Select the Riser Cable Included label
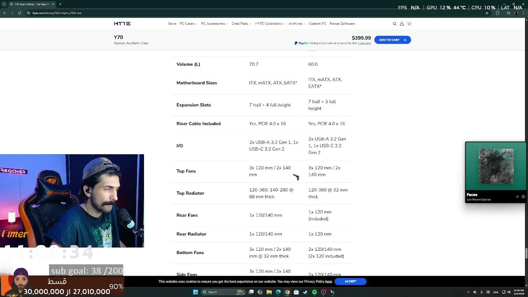This screenshot has height=297, width=528. (x=198, y=124)
